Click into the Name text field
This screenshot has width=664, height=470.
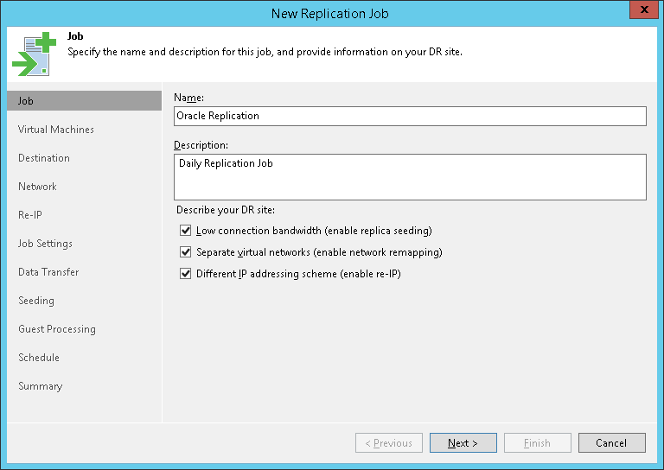tap(410, 116)
